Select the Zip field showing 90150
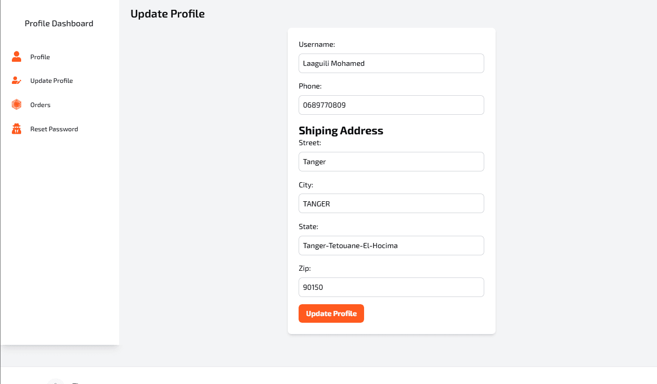Viewport: 657px width, 384px height. coord(391,287)
